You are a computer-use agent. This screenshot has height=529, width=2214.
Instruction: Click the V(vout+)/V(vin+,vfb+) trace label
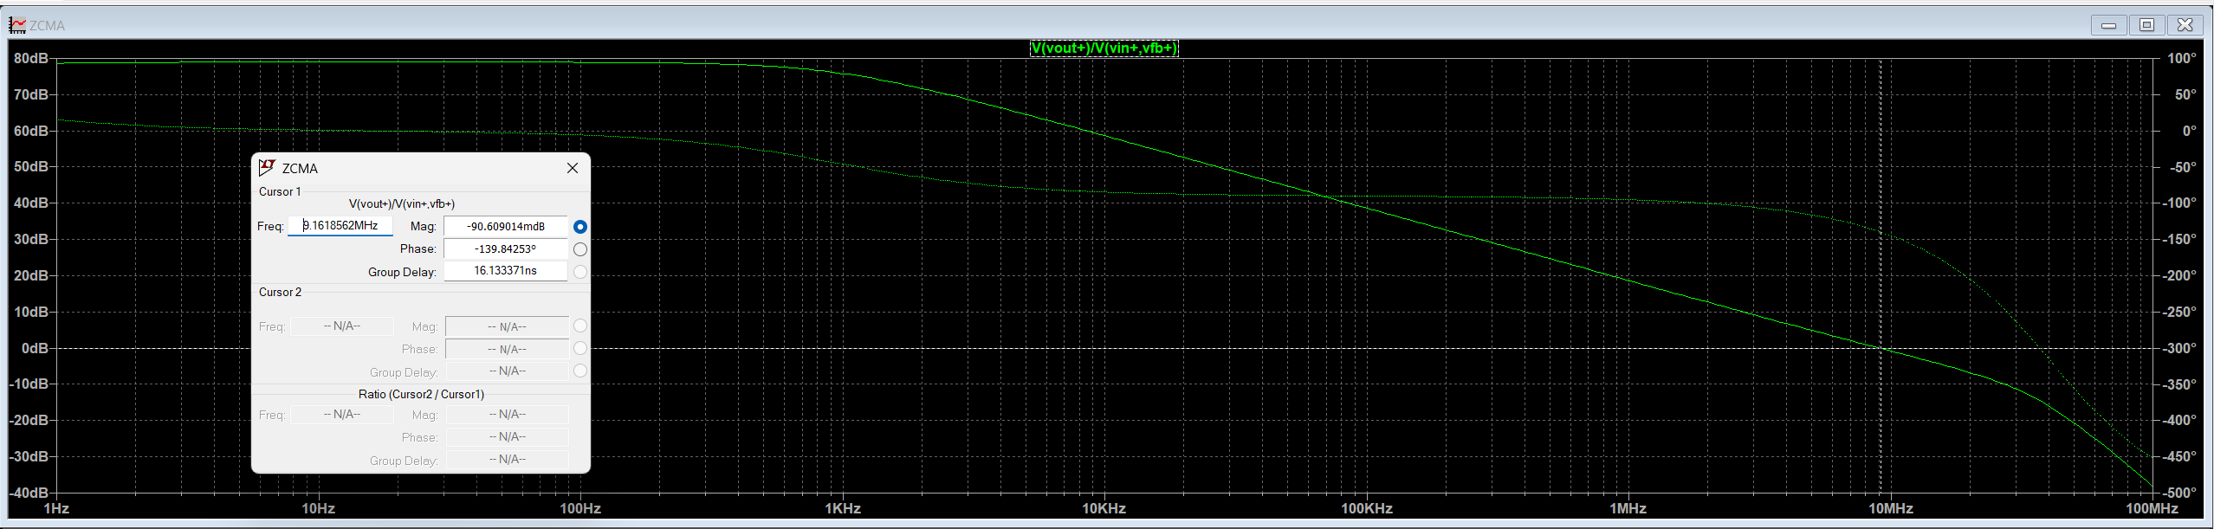1104,48
